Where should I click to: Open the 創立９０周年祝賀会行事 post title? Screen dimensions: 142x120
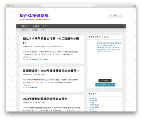tap(51, 41)
